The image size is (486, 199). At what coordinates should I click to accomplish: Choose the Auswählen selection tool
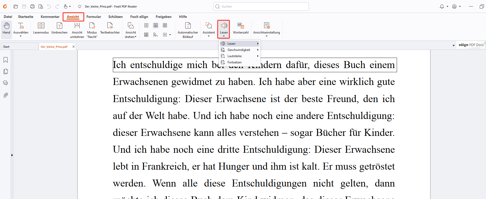tap(21, 29)
